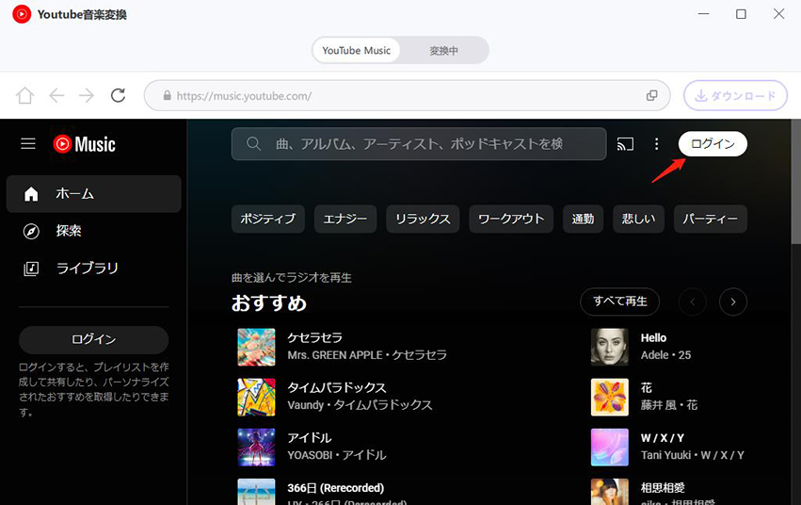The height and width of the screenshot is (505, 801).
Task: Open 探索 in the sidebar
Action: pos(93,231)
